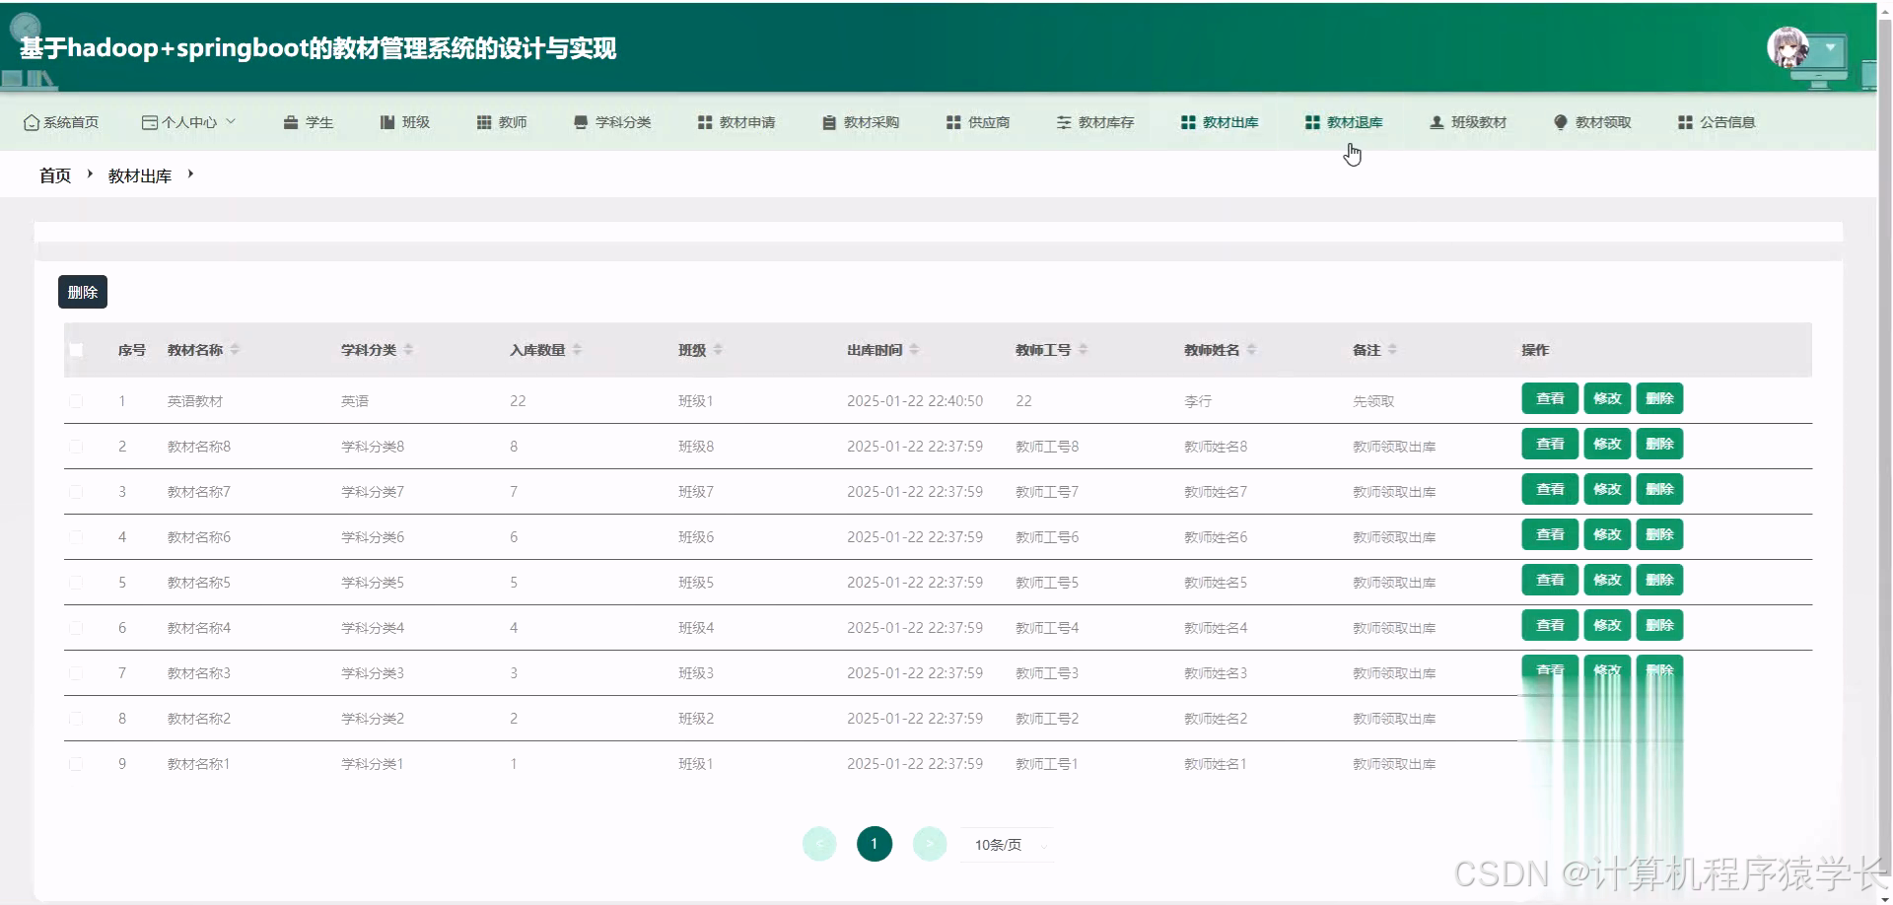The width and height of the screenshot is (1893, 905).
Task: Select the 教材采购 purchase icon
Action: pyautogui.click(x=828, y=121)
